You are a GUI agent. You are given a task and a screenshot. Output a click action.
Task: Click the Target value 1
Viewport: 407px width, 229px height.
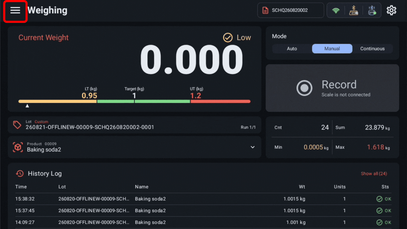coord(134,95)
